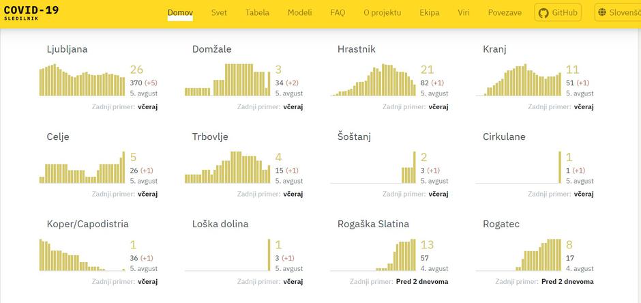Switch to the Svet tab

tap(219, 13)
